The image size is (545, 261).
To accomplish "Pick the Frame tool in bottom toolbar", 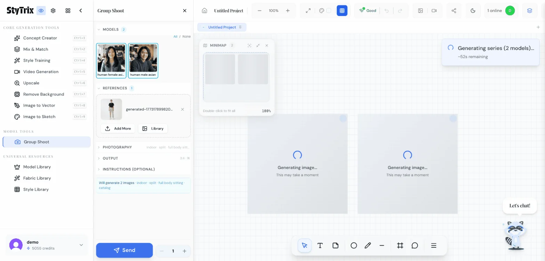I will point(400,245).
